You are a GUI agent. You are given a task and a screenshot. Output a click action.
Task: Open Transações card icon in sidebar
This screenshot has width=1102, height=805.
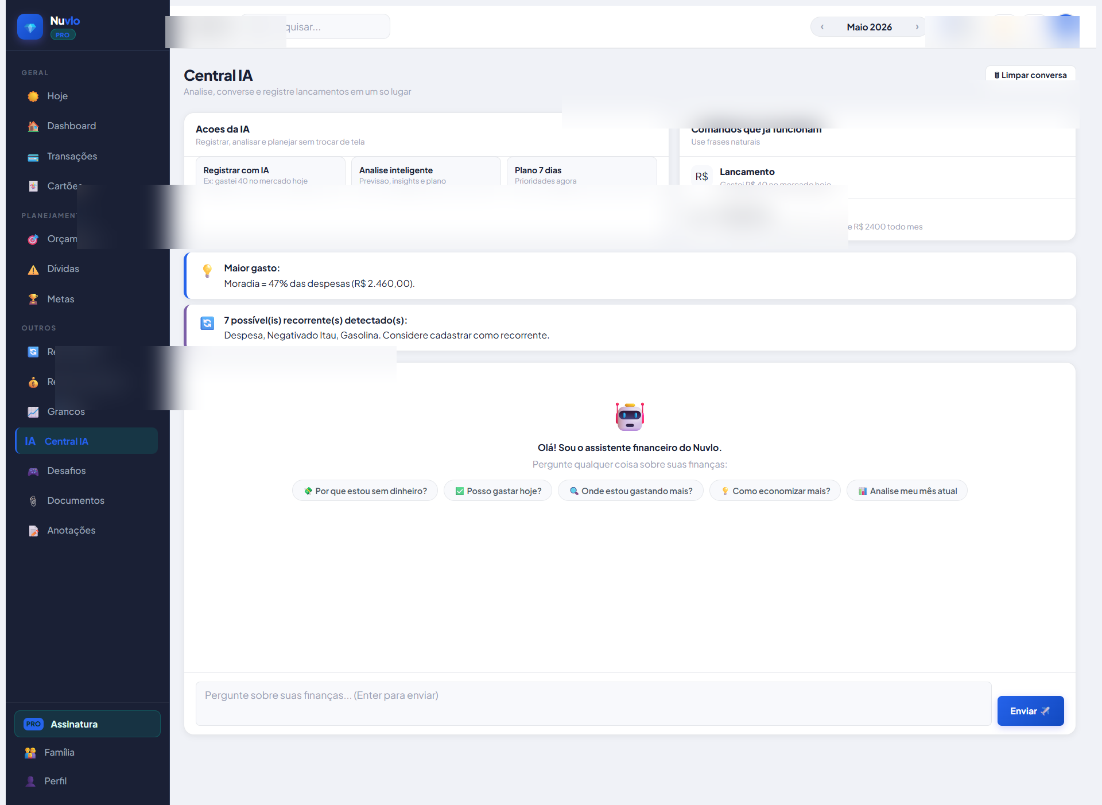tap(33, 157)
